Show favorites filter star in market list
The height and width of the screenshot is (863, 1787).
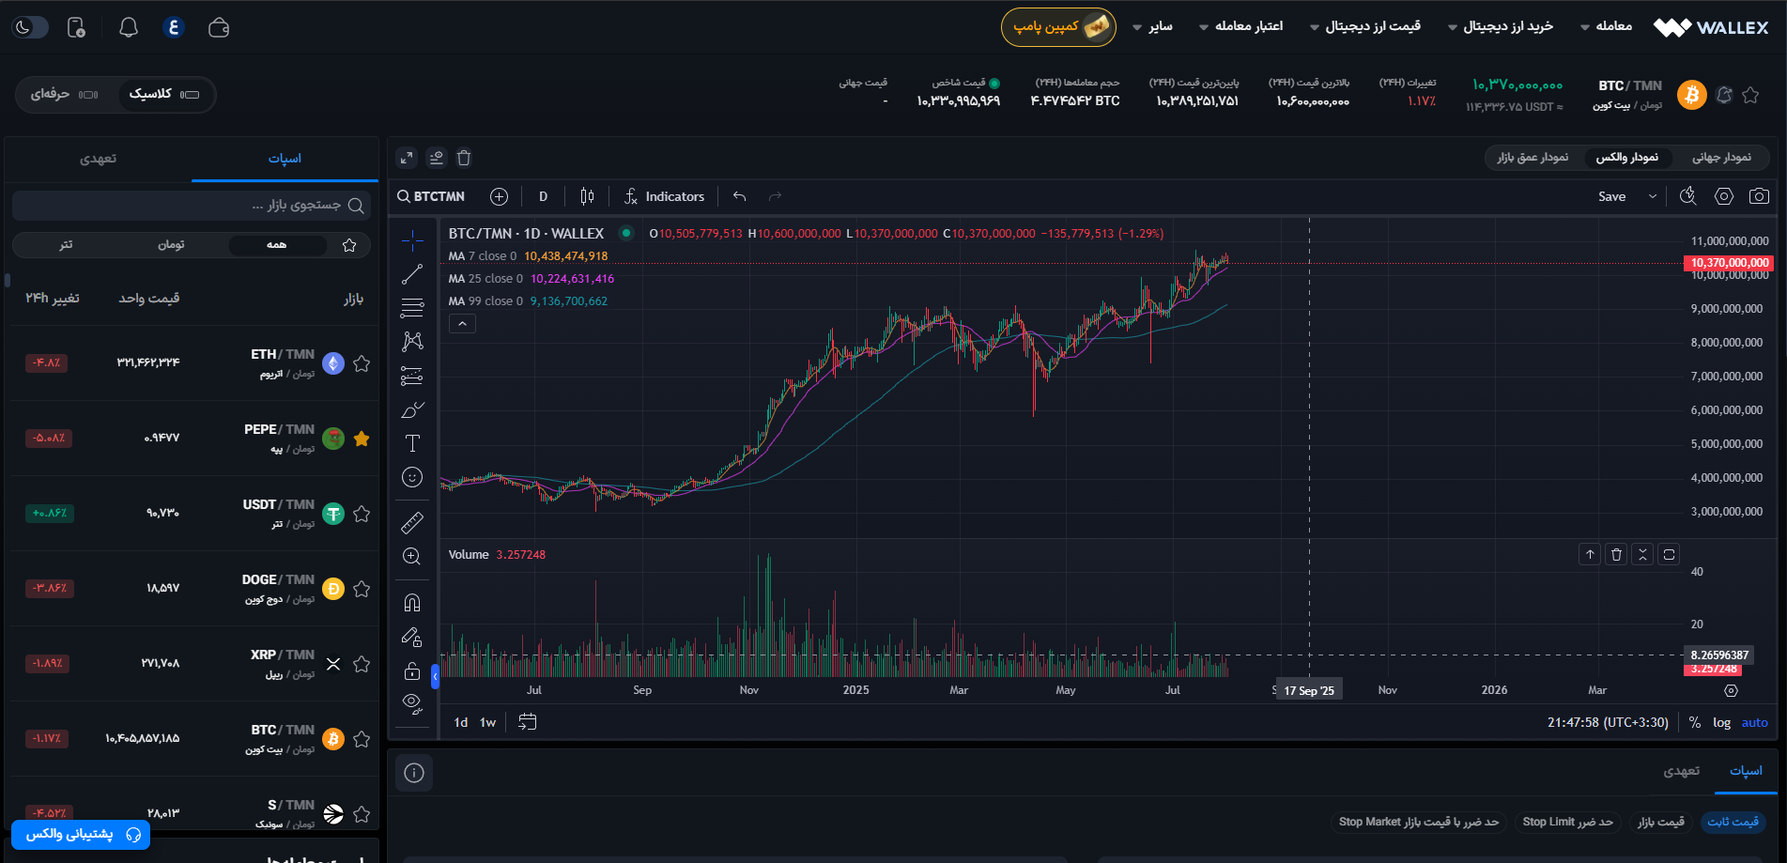349,245
